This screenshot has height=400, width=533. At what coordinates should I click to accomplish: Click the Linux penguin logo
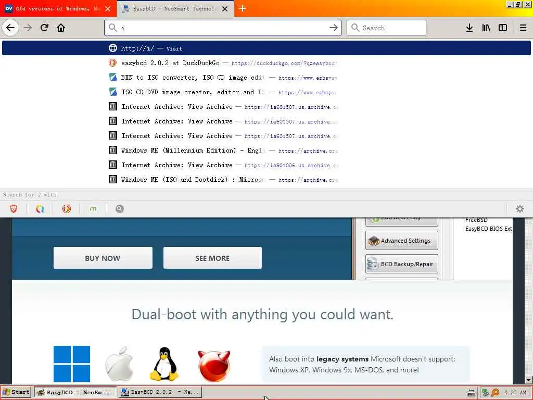tap(164, 364)
